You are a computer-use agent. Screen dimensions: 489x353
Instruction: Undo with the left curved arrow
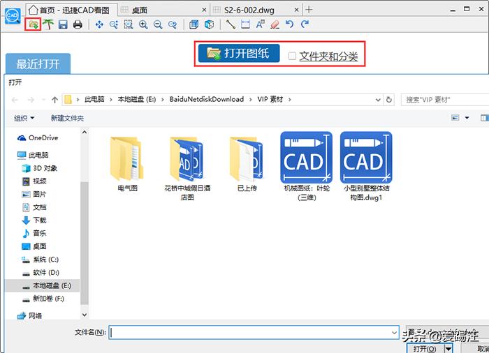(x=290, y=24)
